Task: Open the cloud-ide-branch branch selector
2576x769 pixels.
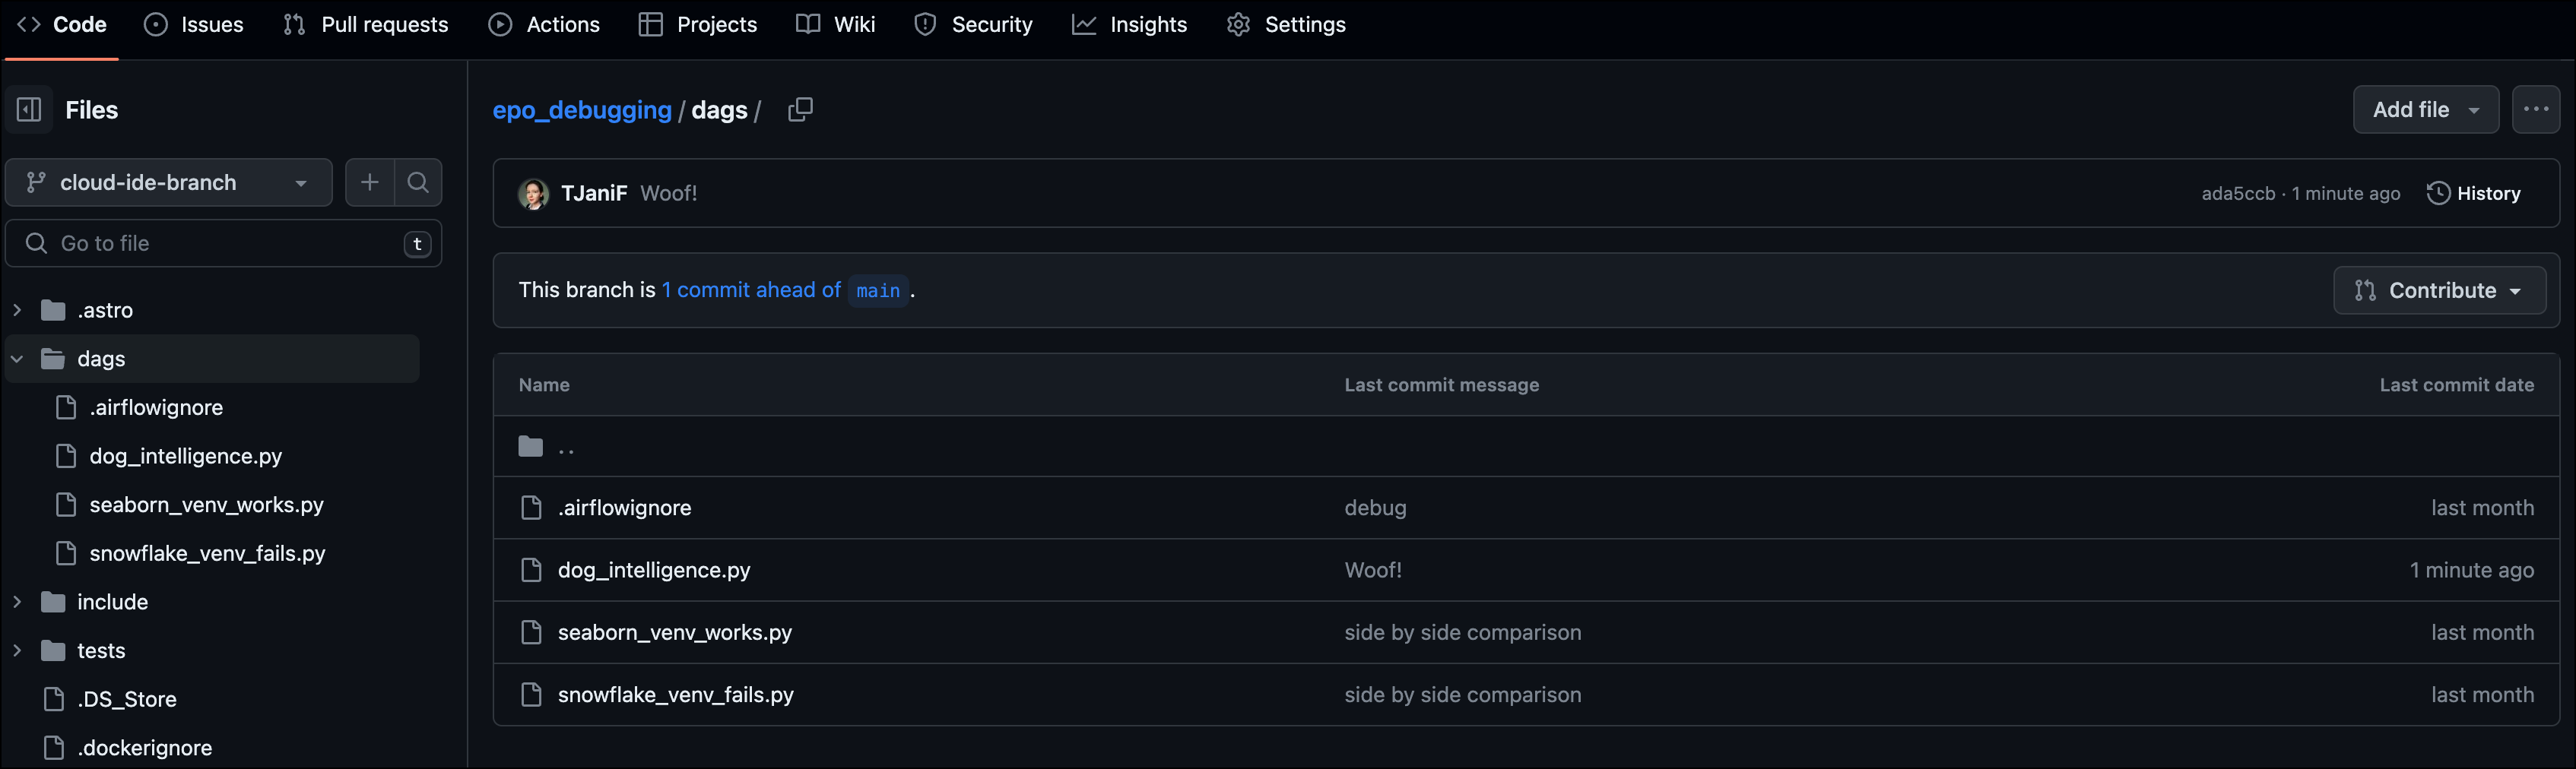Action: click(167, 182)
